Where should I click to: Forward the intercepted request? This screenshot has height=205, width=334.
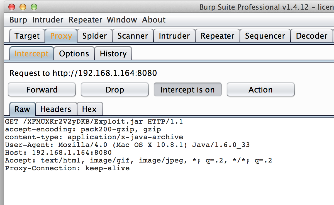(x=42, y=90)
